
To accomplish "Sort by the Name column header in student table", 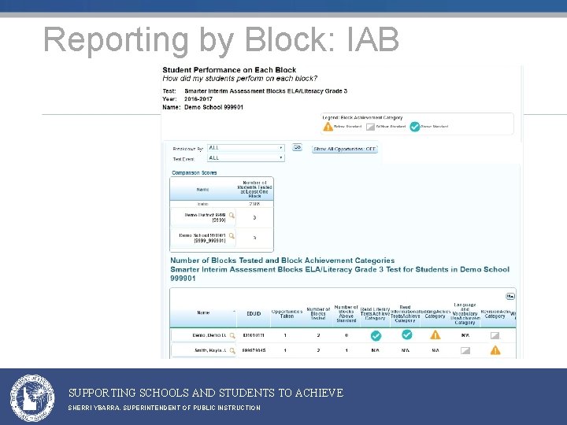I will pyautogui.click(x=203, y=312).
